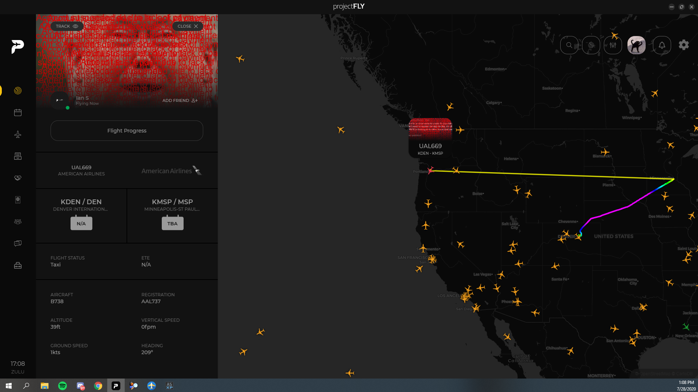Select KDEN / DEN departure airport
The image size is (698, 392).
[81, 202]
